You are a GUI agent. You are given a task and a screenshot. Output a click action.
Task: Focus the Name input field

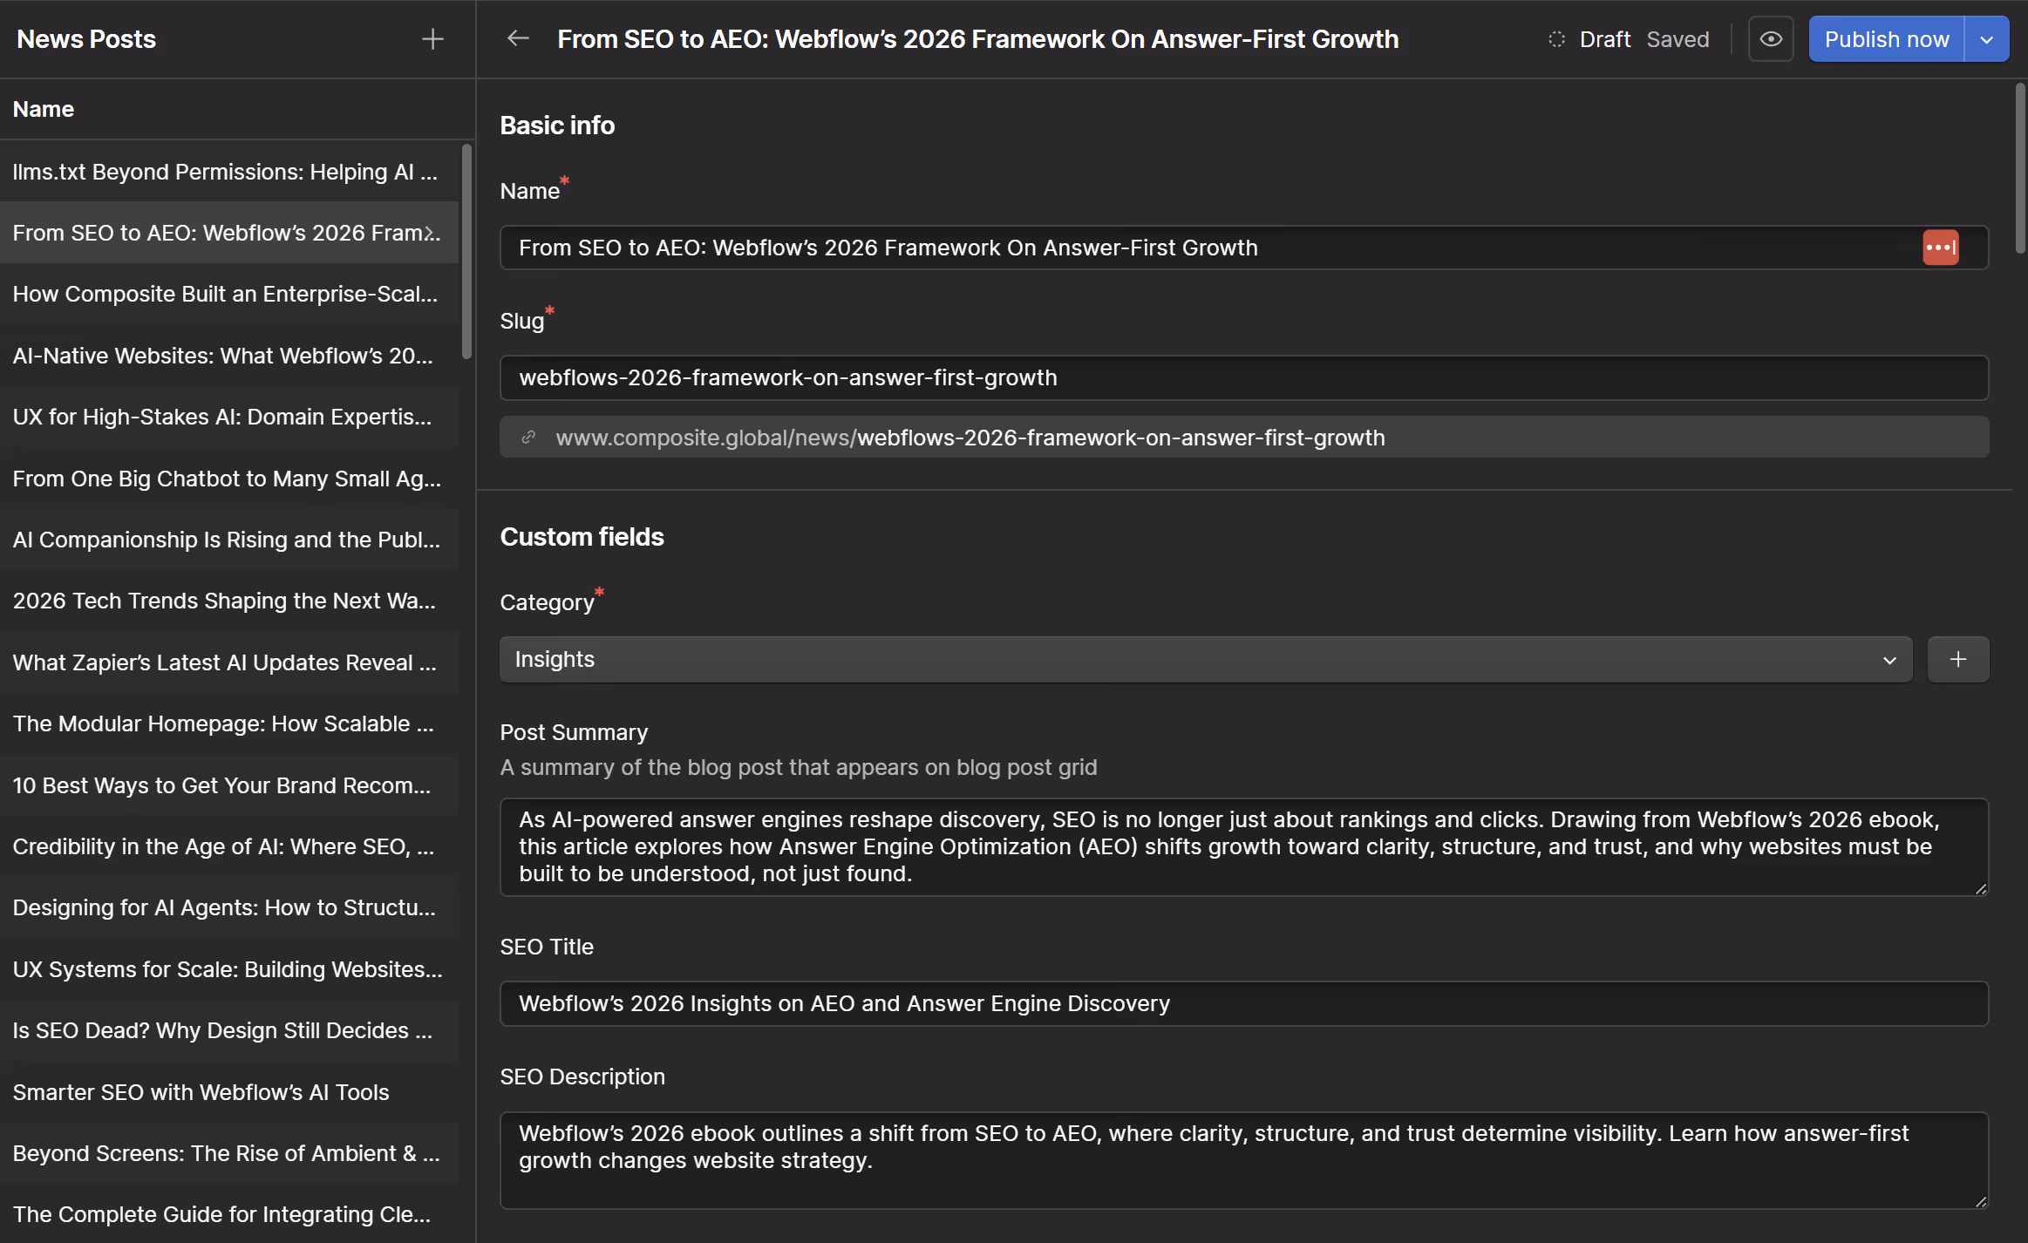click(x=1244, y=248)
